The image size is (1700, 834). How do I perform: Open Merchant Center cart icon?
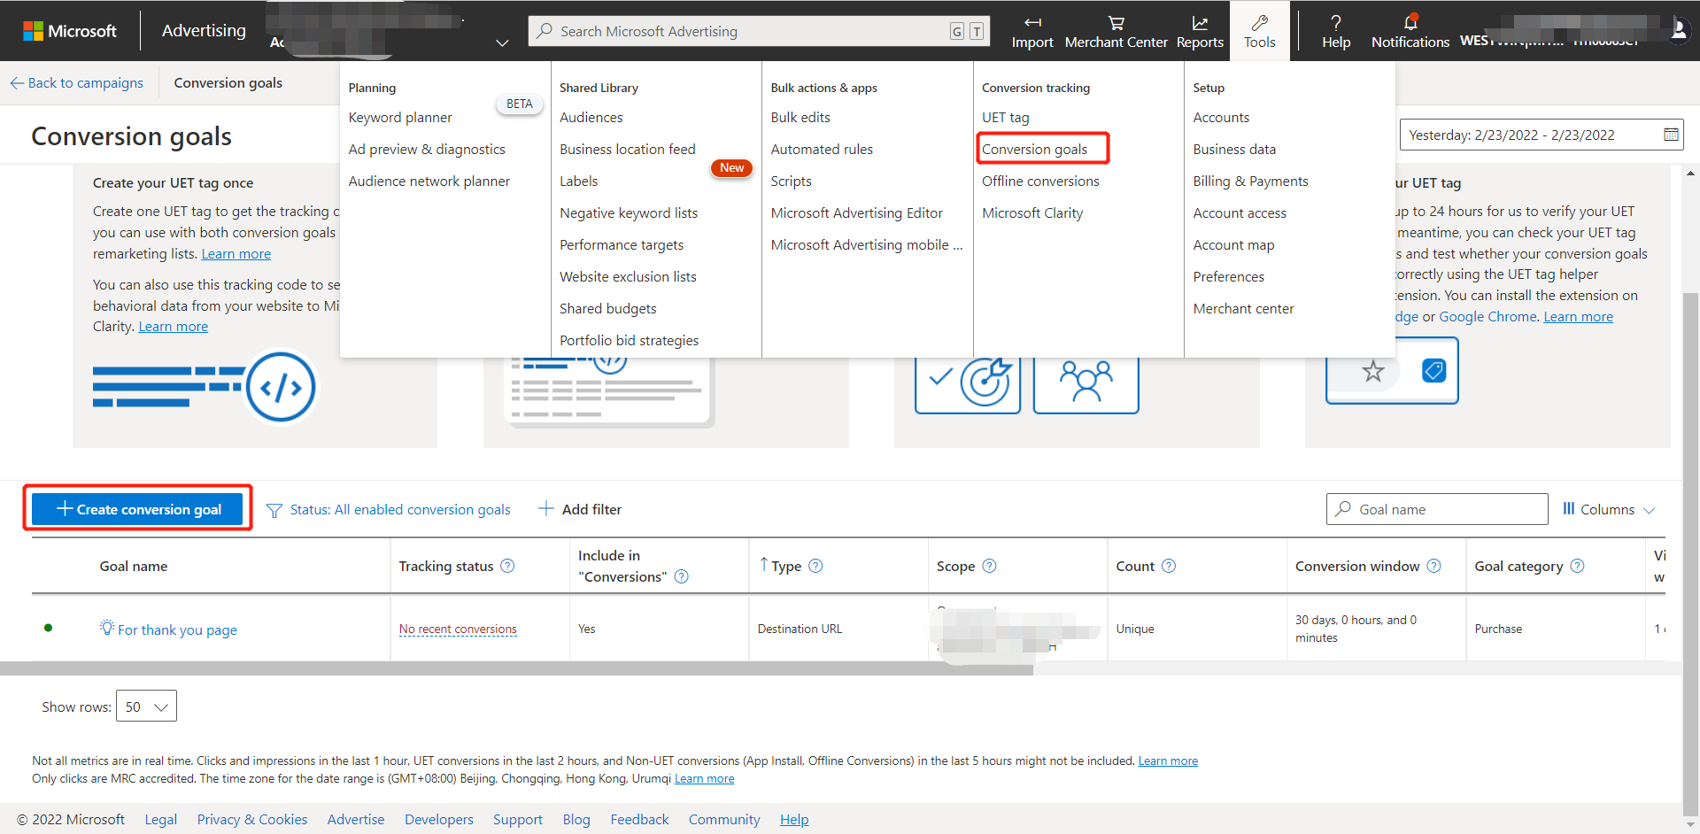1116,23
